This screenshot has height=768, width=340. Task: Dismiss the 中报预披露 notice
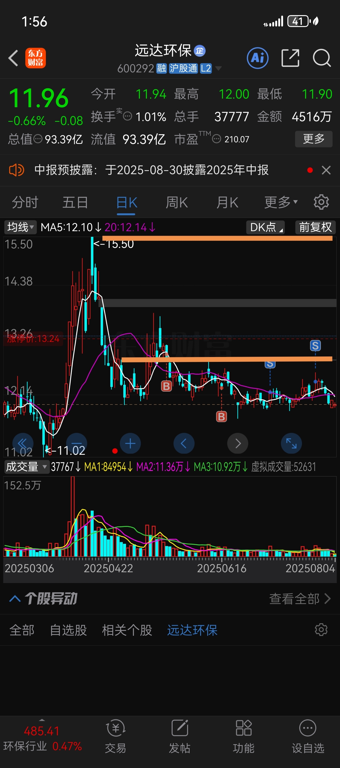(326, 170)
